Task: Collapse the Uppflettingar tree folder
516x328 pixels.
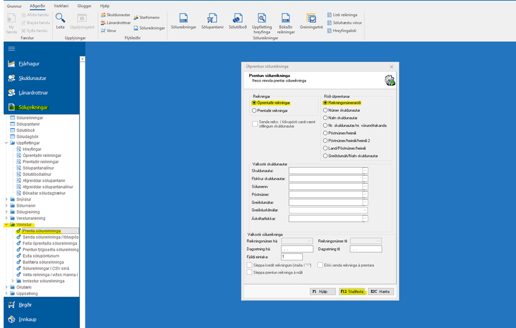Action: tap(6, 143)
